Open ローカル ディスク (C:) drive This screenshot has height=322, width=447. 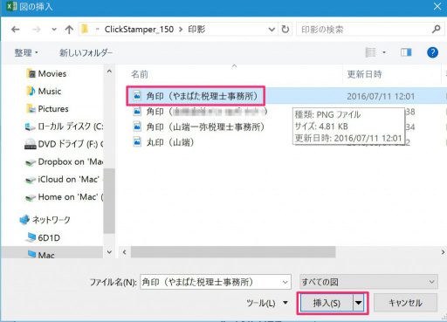tap(64, 127)
